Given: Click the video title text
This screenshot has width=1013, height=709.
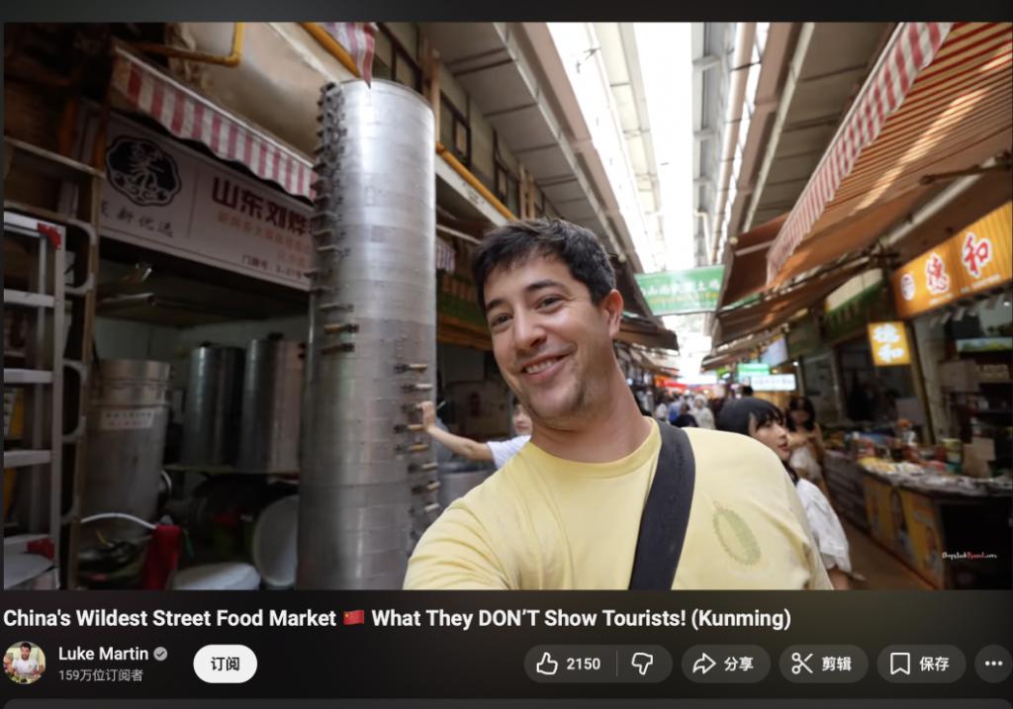Looking at the screenshot, I should 396,619.
